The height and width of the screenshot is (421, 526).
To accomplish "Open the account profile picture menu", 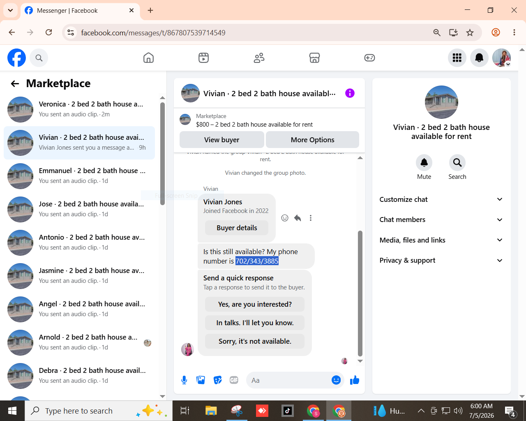I will pos(501,58).
